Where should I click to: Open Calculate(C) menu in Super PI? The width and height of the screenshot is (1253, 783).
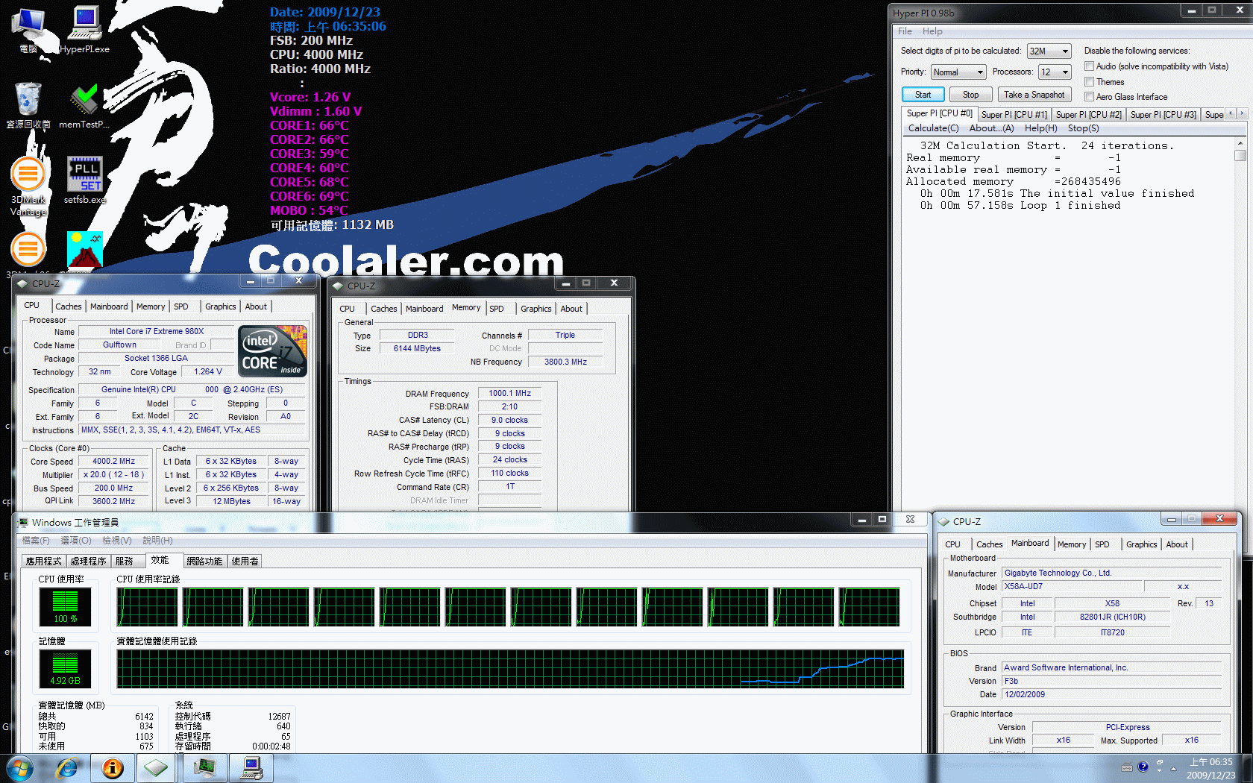[x=933, y=128]
